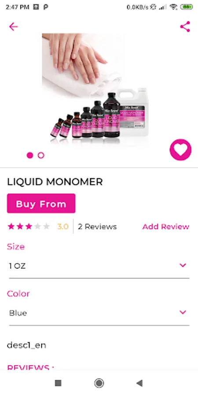Tap the heart favorite button
This screenshot has width=198, height=396.
pyautogui.click(x=180, y=150)
